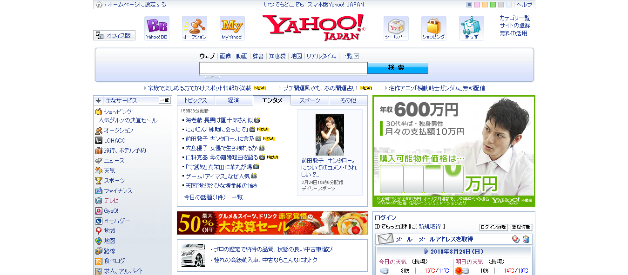
Task: Select the トピックス tab
Action: point(196,100)
